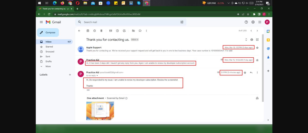Show search options filter icon
The image size is (308, 133).
(182, 22)
